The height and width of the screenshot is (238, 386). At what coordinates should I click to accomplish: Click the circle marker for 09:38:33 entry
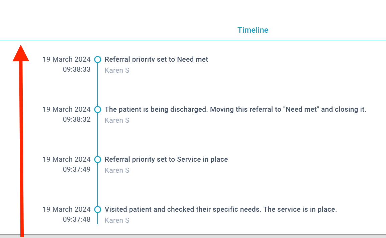click(x=98, y=59)
